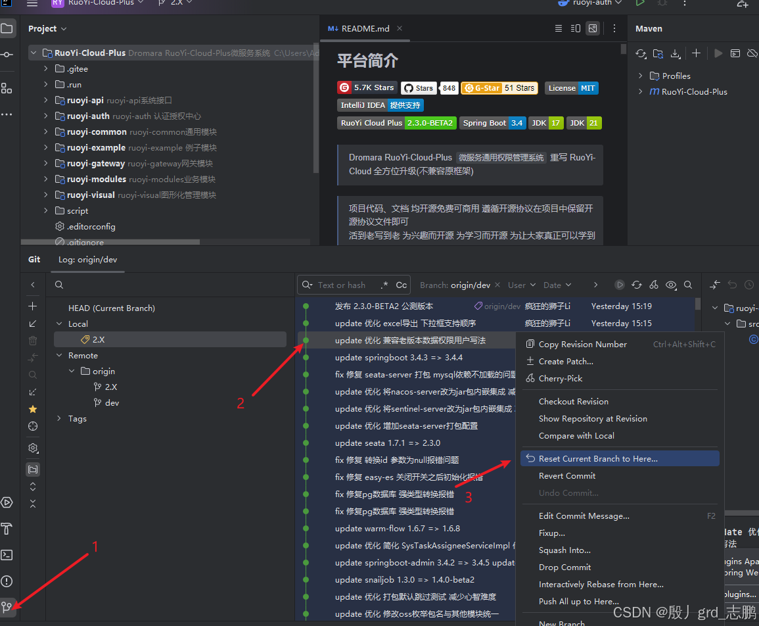Open the Git tool window icon
759x626 pixels.
point(7,607)
